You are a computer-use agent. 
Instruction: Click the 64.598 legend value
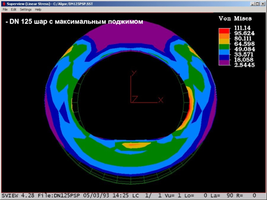244,44
